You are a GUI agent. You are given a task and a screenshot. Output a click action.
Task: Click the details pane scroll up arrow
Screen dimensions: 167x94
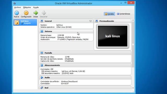pos(133,20)
